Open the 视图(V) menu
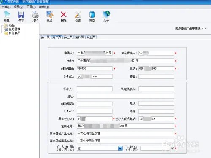This screenshot has width=211, height=158. click(x=19, y=7)
